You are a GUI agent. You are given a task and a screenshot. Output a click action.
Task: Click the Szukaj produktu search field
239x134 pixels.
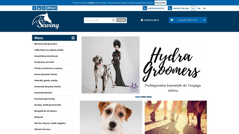[98, 20]
